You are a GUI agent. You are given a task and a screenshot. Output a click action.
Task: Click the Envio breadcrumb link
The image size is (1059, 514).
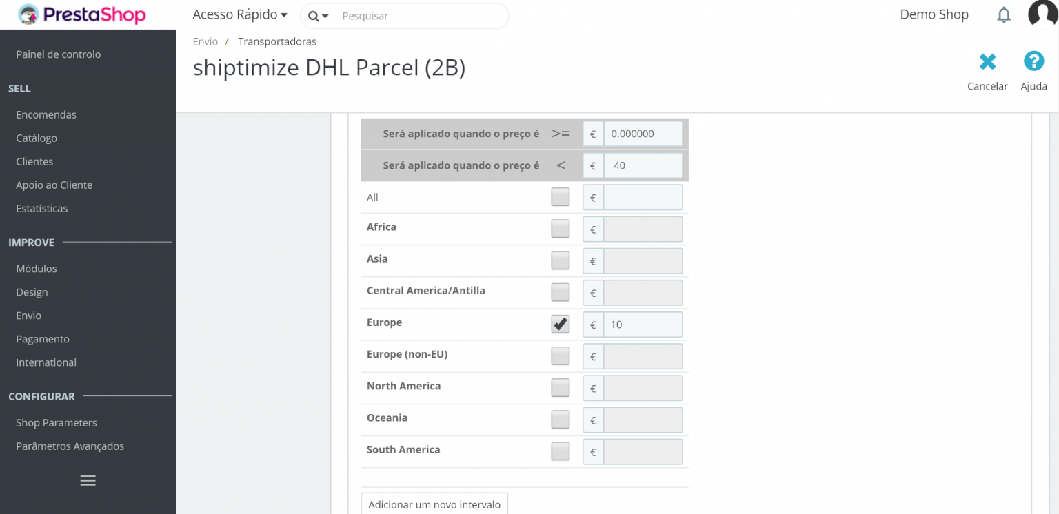pos(205,41)
